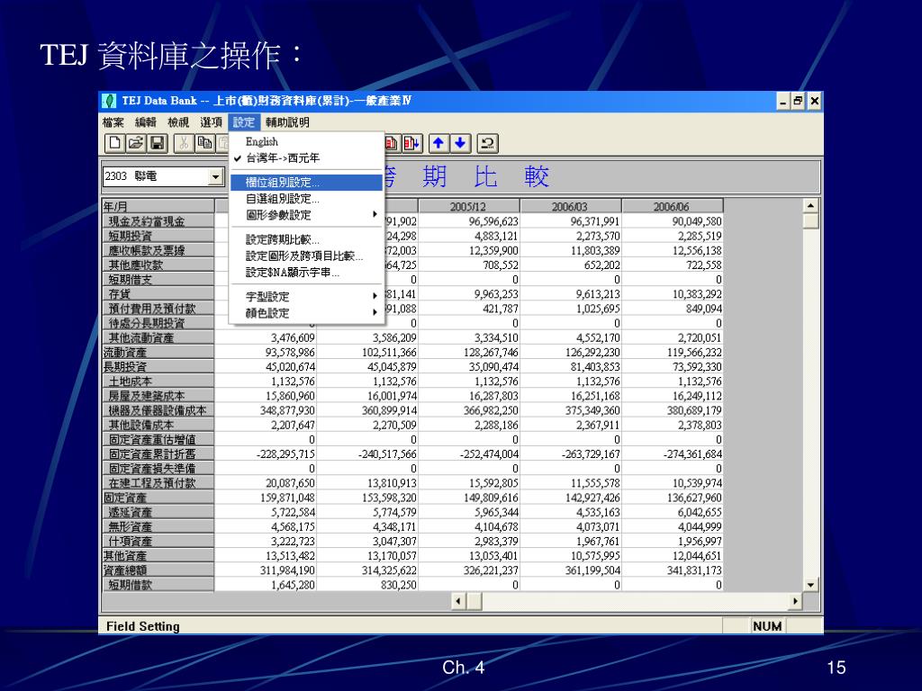Viewport: 922px width, 691px height.
Task: Choose English in the 設定 menu
Action: coord(306,141)
